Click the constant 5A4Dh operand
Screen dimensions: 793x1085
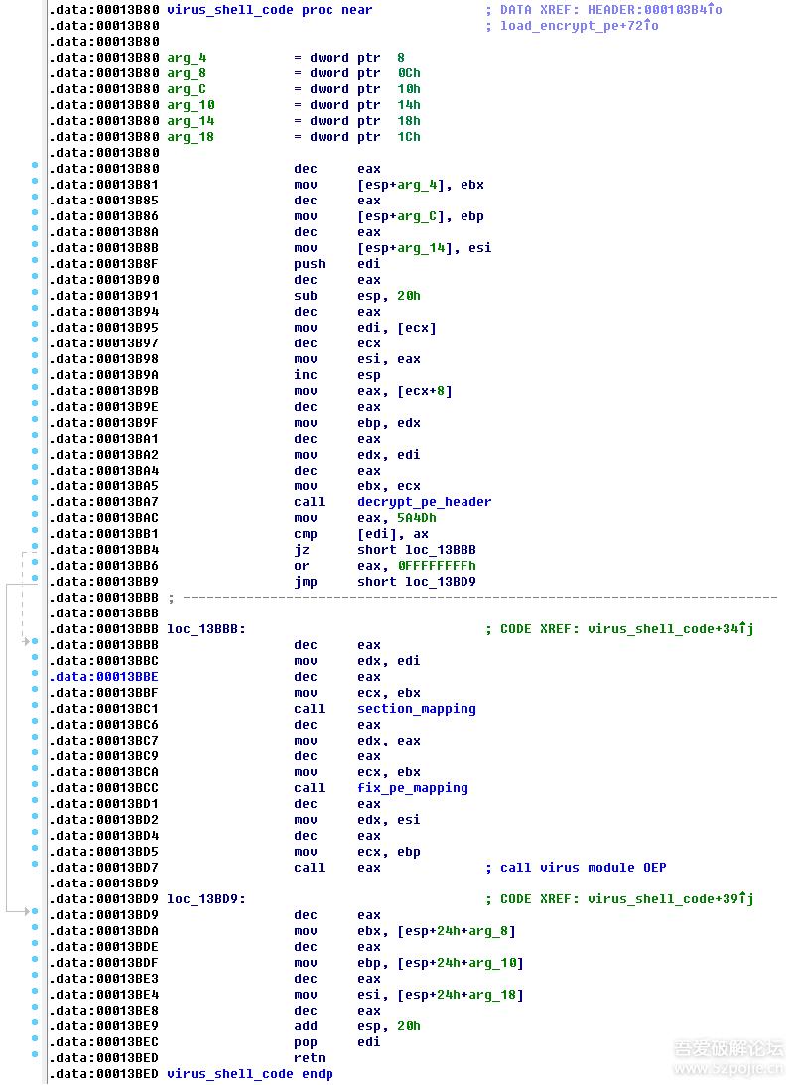[417, 518]
